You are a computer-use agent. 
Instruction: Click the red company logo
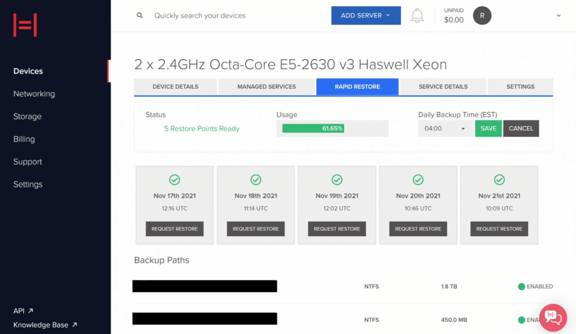coord(25,25)
